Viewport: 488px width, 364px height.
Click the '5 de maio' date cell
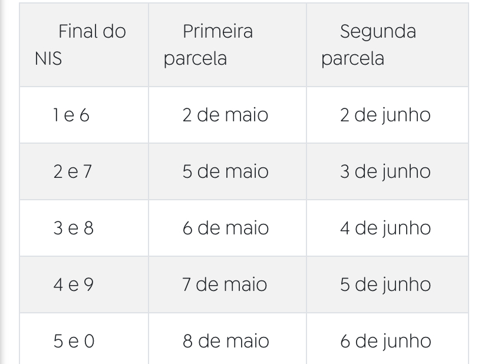point(225,171)
